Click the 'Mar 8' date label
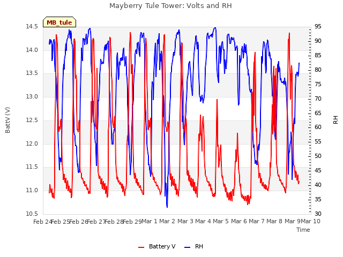The height and width of the screenshot is (257, 343). (274, 221)
